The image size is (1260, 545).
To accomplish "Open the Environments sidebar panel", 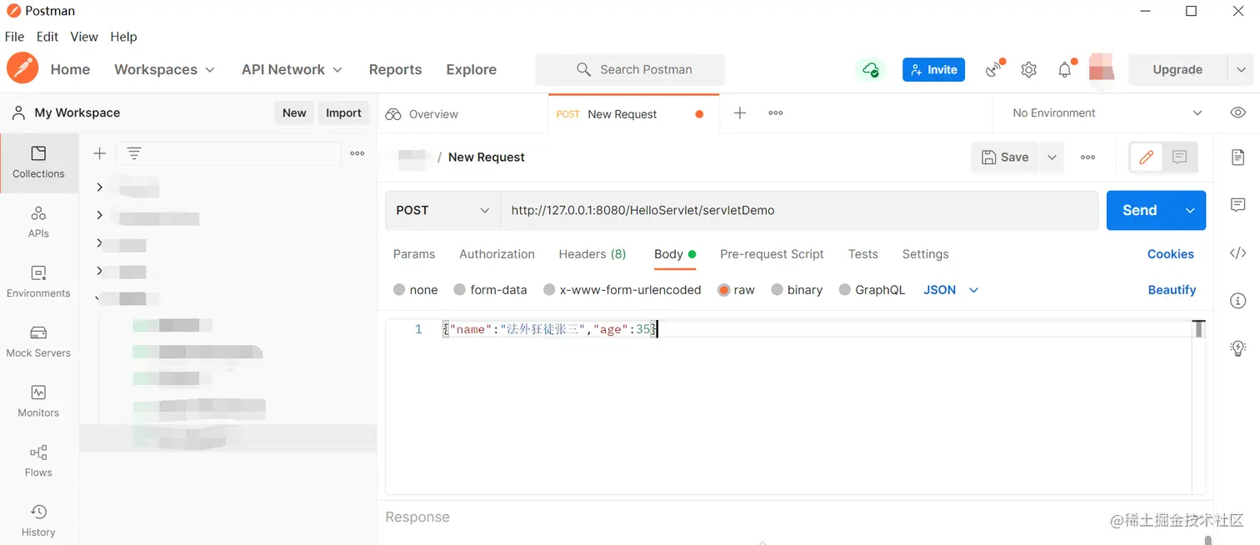I will (38, 282).
